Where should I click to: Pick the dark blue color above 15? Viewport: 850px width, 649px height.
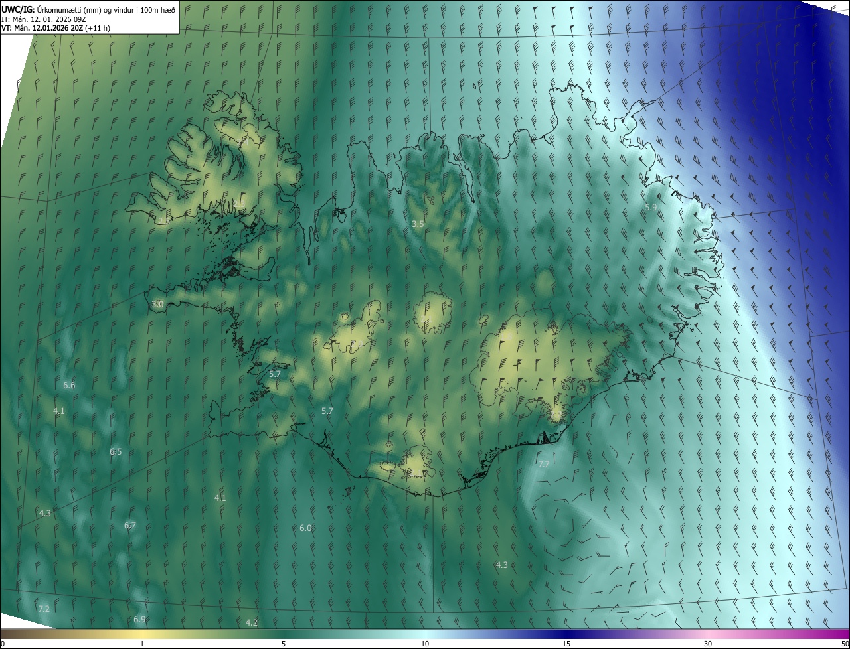[x=566, y=634]
